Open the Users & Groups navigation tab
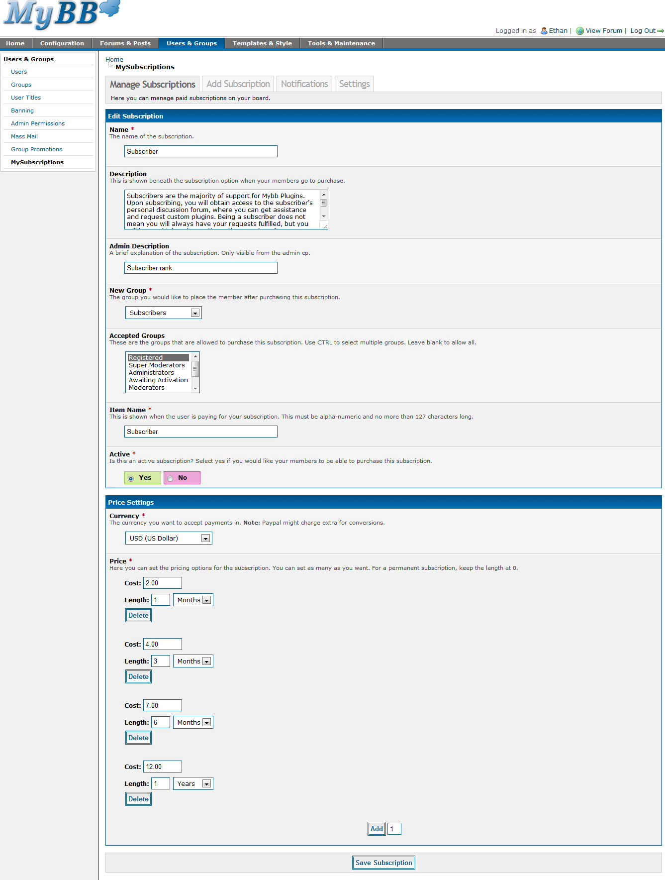 (x=192, y=43)
